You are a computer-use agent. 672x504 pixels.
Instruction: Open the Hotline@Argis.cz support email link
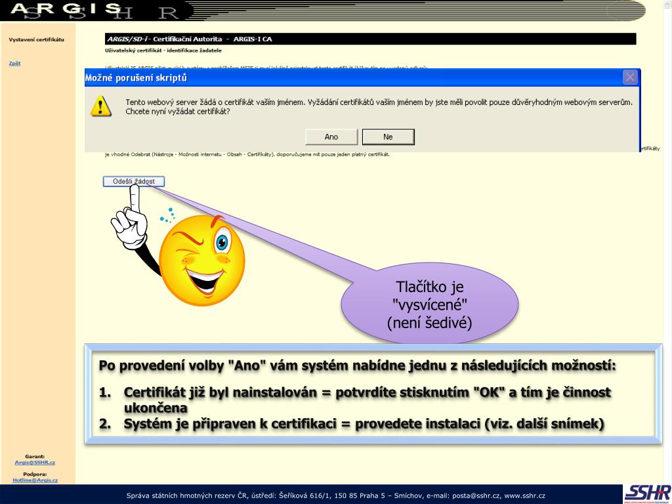point(35,480)
